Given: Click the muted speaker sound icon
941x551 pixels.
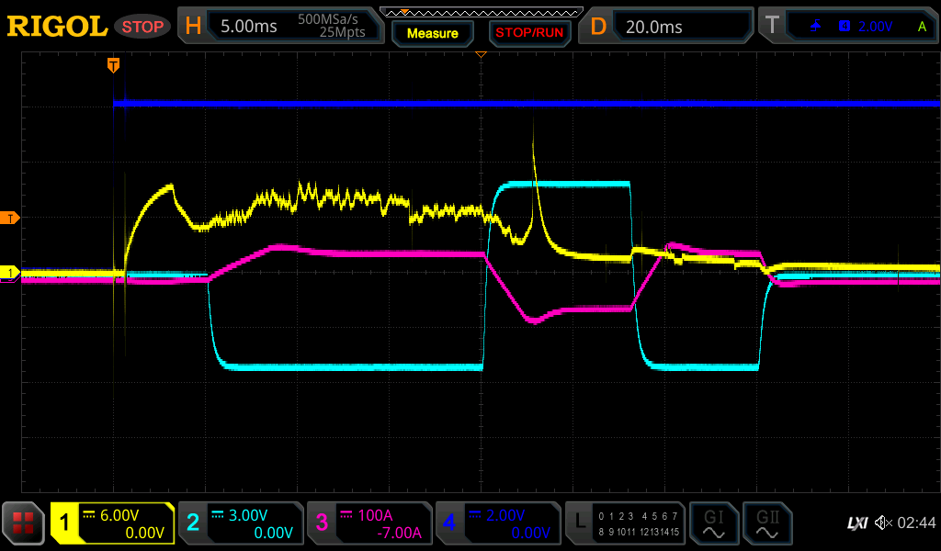Looking at the screenshot, I should pyautogui.click(x=883, y=523).
